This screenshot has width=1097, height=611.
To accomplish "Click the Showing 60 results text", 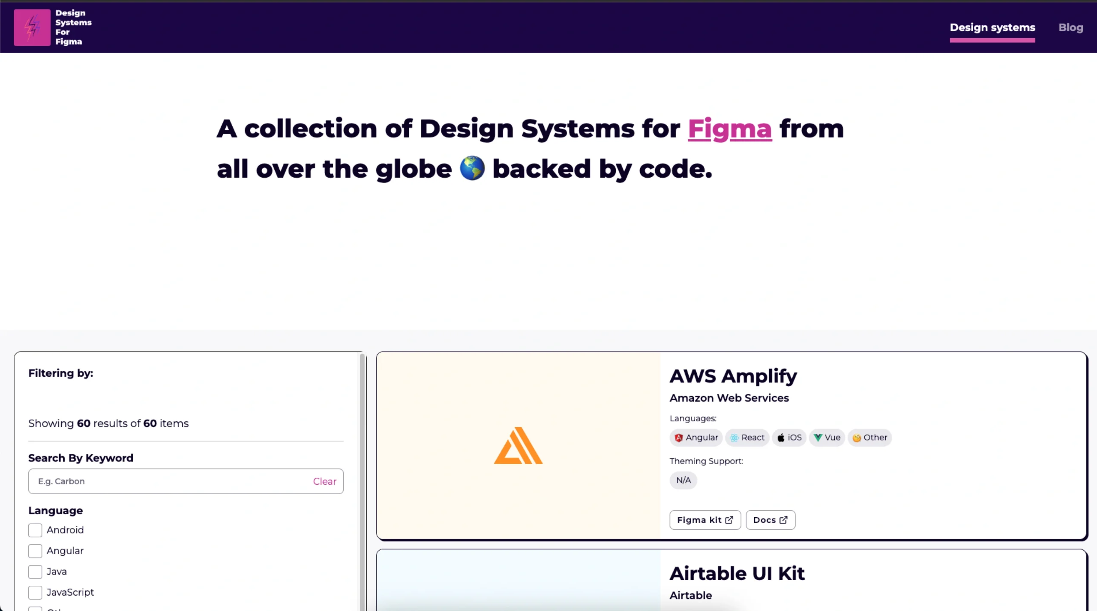I will [x=108, y=423].
